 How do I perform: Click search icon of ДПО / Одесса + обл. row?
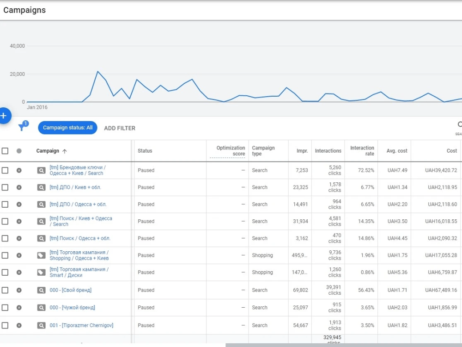[x=41, y=204]
